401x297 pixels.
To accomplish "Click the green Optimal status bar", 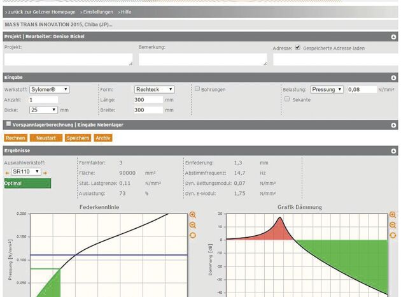I will click(27, 184).
